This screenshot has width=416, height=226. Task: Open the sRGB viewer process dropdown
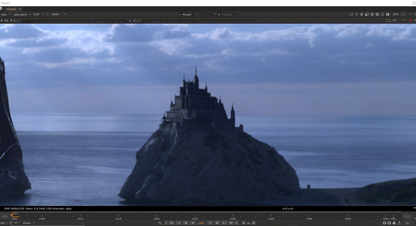pos(59,14)
